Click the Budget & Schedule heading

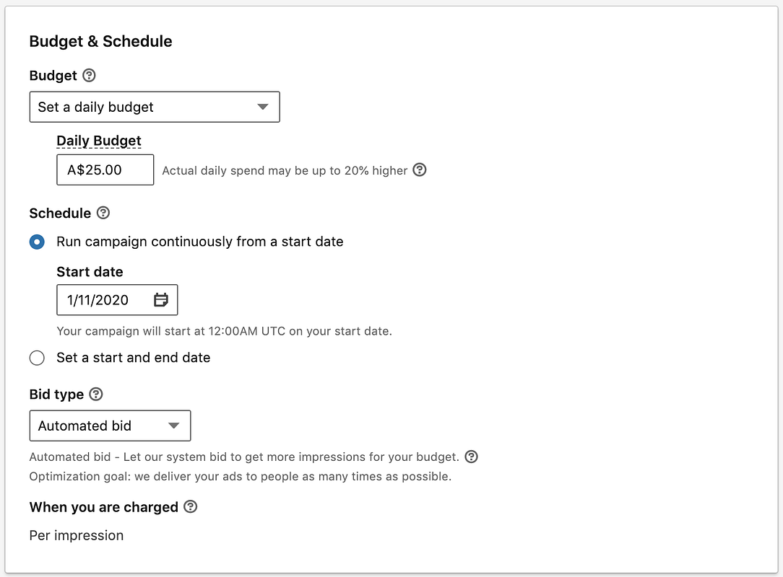tap(101, 41)
